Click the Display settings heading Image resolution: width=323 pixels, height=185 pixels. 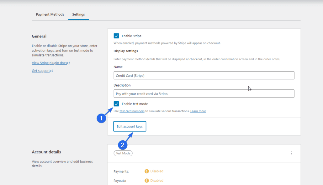click(126, 51)
